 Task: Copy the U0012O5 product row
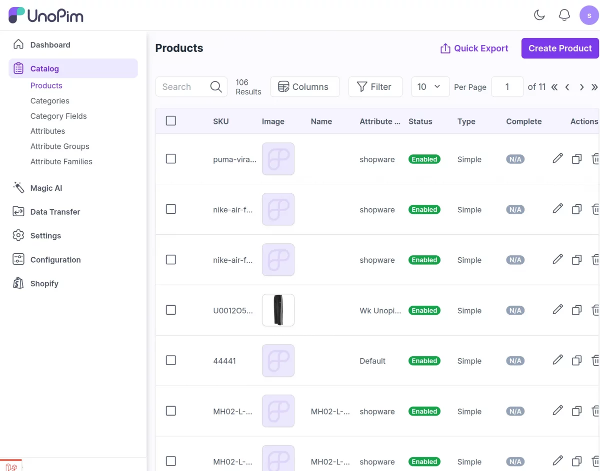576,310
